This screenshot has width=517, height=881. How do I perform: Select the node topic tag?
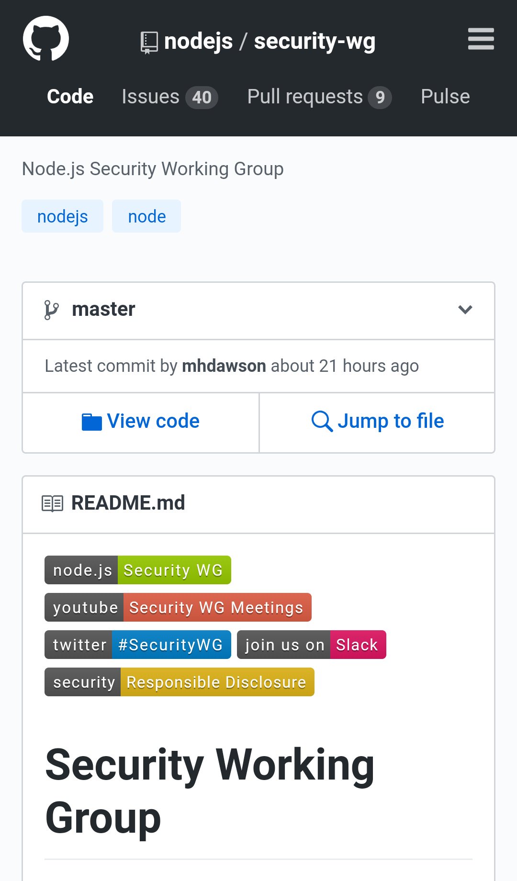pyautogui.click(x=146, y=216)
